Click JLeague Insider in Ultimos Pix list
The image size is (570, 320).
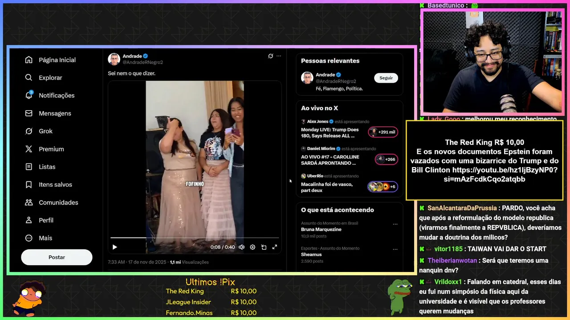click(188, 302)
